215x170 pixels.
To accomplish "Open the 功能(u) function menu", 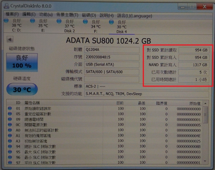I will click(46, 15).
